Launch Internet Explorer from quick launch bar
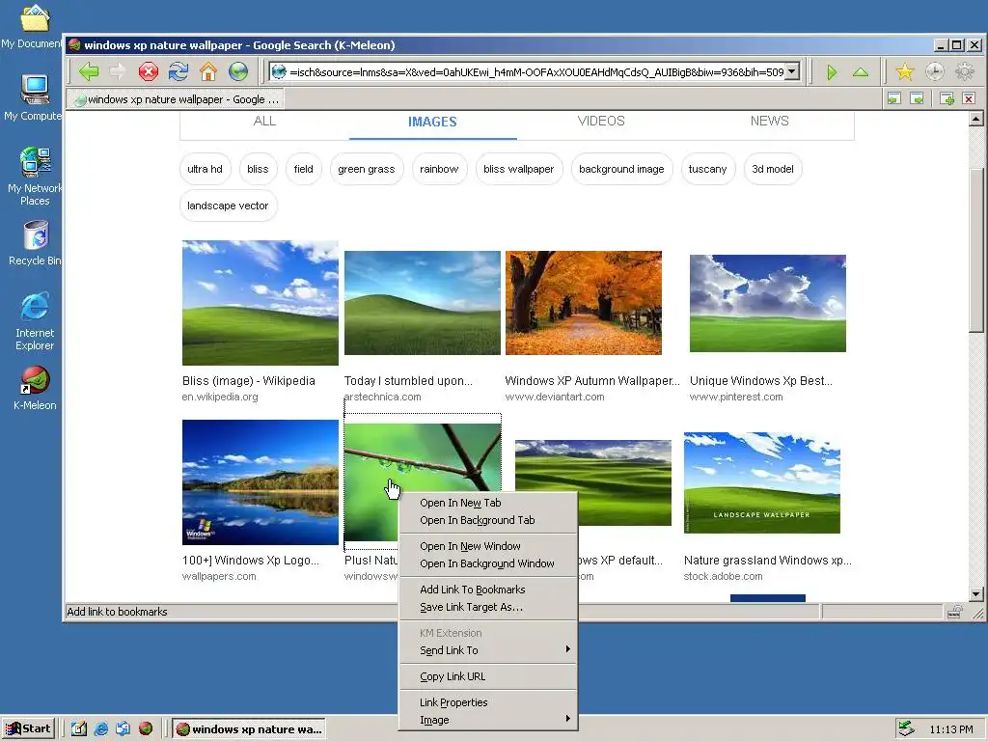The image size is (988, 741). [100, 728]
